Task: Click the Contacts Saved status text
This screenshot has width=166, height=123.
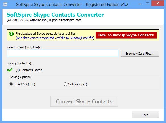Action: coord(29,70)
